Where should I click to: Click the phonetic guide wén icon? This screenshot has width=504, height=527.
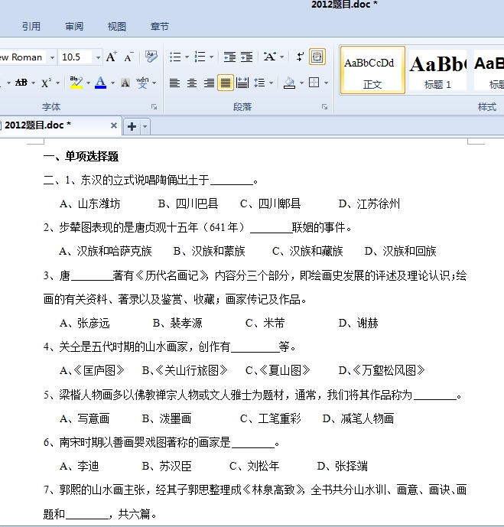(x=142, y=83)
